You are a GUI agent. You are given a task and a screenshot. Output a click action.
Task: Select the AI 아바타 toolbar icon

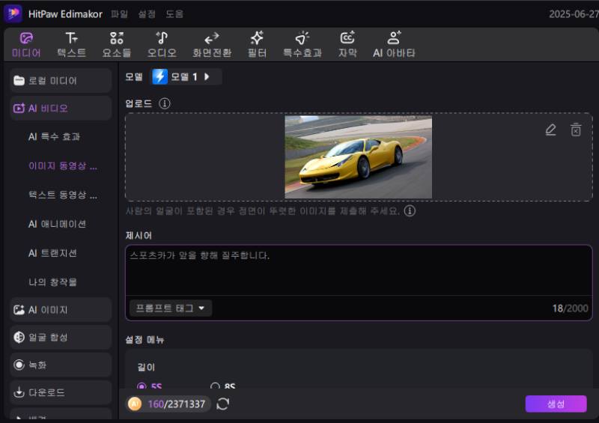pos(394,44)
